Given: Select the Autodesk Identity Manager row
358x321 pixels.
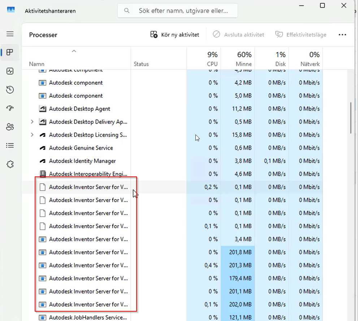Looking at the screenshot, I should pos(172,161).
